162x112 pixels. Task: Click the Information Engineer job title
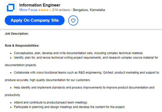click(x=40, y=5)
